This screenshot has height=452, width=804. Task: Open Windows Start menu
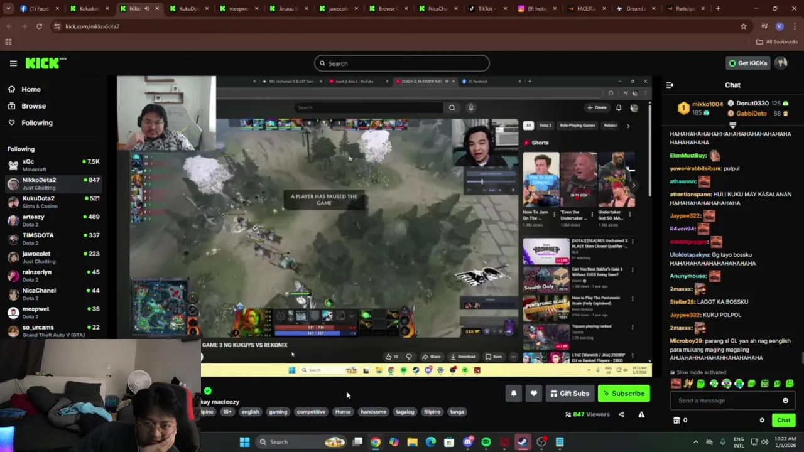click(244, 442)
